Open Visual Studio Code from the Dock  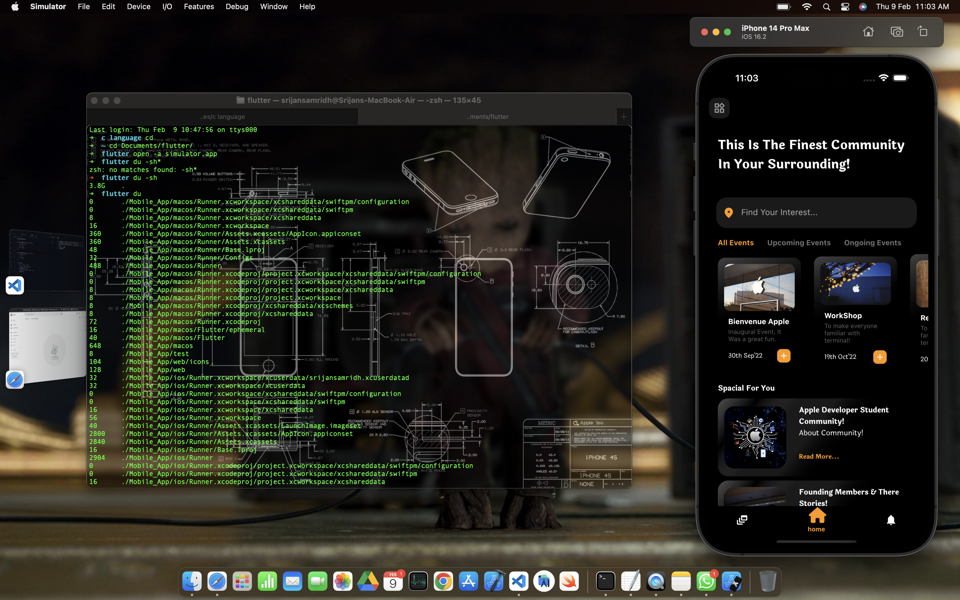pyautogui.click(x=519, y=582)
